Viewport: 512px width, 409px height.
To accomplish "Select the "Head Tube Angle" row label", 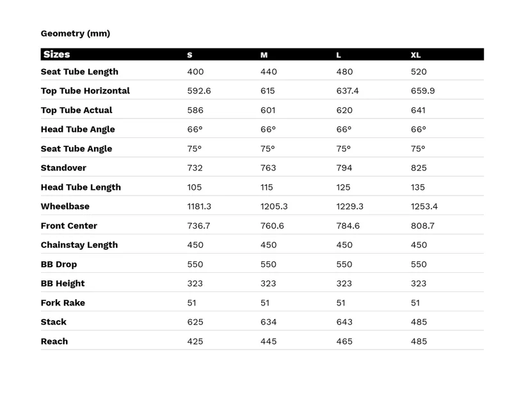I will coord(77,129).
